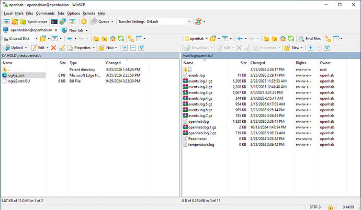Close the openhabian@openhabian tab
The height and width of the screenshot is (210, 361).
pos(56,30)
